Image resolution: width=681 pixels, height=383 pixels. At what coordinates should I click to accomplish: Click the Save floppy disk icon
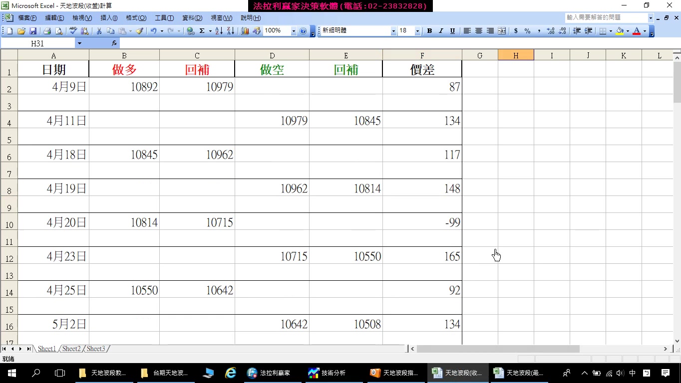click(x=33, y=31)
